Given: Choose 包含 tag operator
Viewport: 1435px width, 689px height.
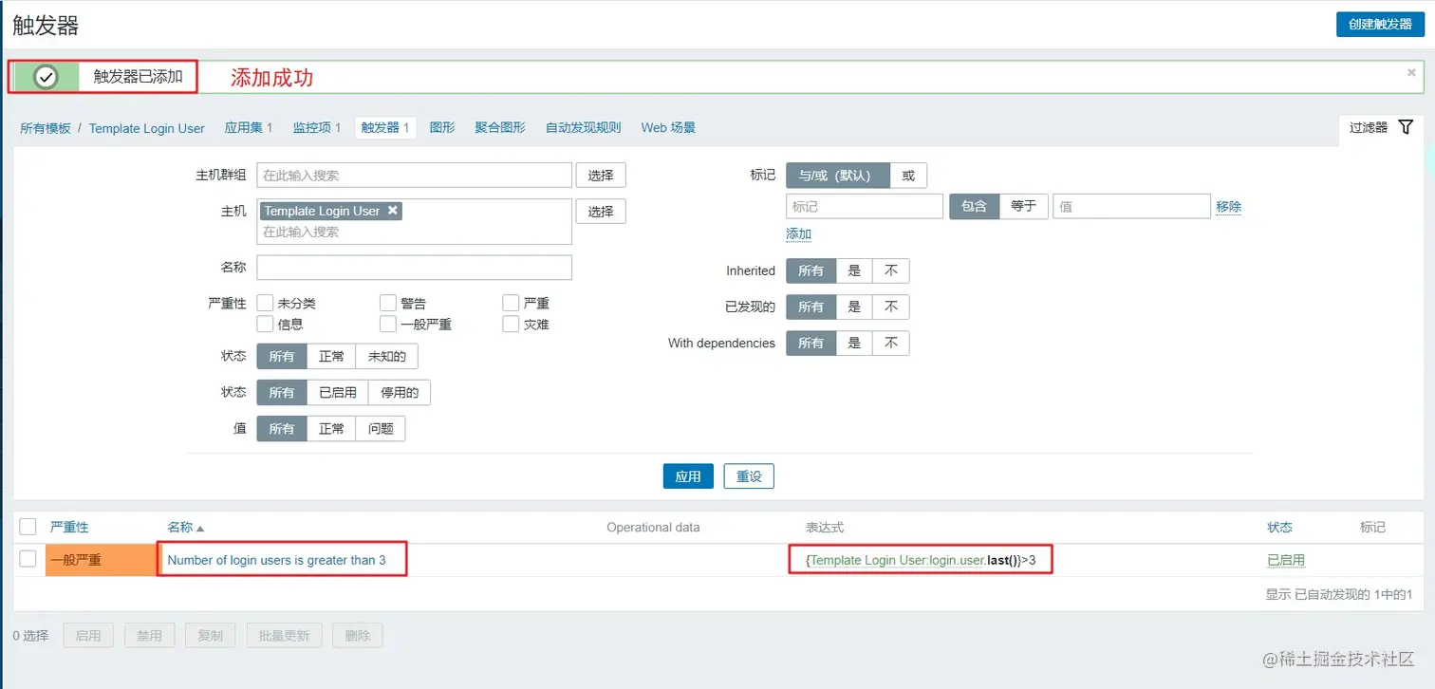Looking at the screenshot, I should (975, 206).
